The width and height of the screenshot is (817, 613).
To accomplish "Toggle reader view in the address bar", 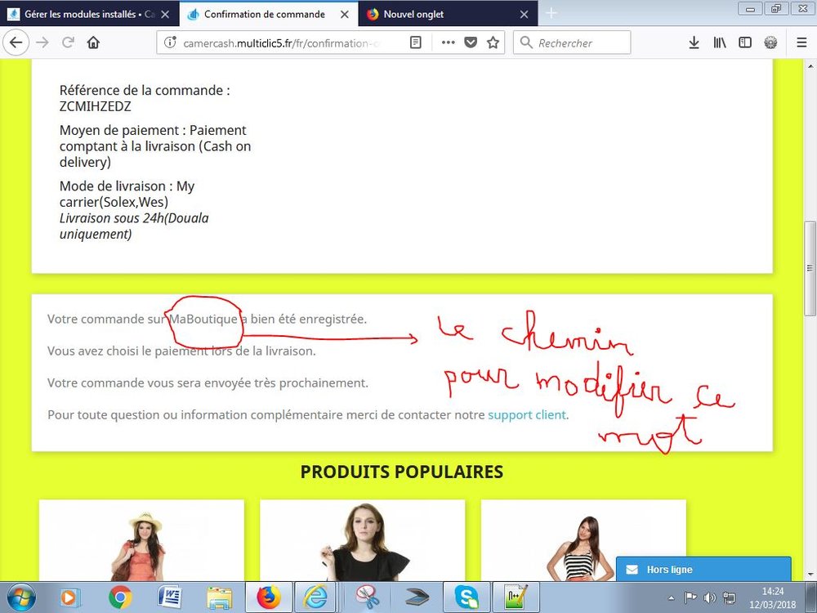I will (415, 42).
